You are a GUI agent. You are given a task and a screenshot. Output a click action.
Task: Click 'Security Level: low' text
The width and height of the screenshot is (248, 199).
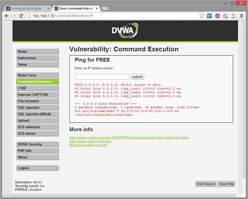[x=30, y=186]
